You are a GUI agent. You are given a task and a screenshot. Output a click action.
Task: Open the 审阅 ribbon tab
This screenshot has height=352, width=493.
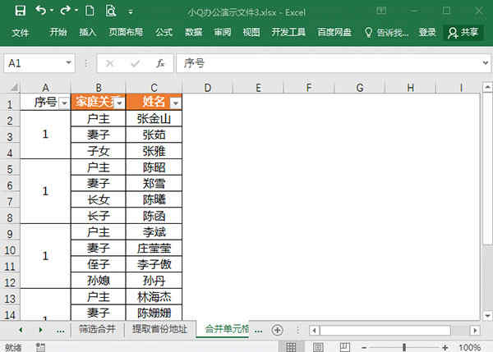(x=223, y=32)
